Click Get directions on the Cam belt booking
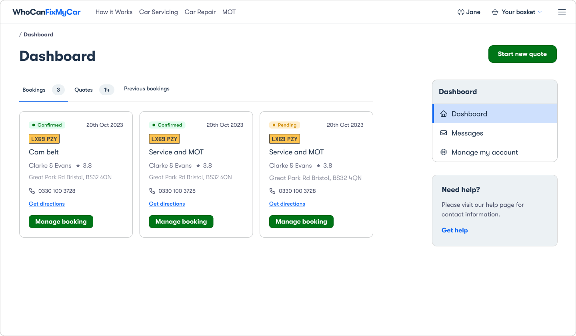Viewport: 576px width, 336px height. pos(46,204)
